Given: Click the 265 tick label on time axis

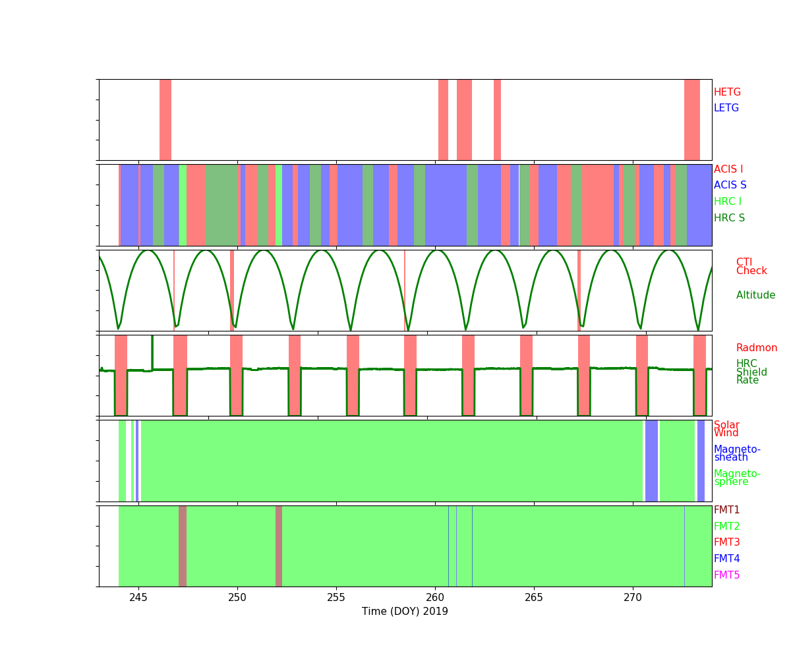Looking at the screenshot, I should pos(534,597).
